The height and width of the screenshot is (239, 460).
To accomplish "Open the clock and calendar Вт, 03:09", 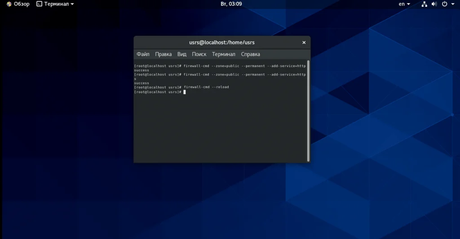I will click(x=231, y=4).
